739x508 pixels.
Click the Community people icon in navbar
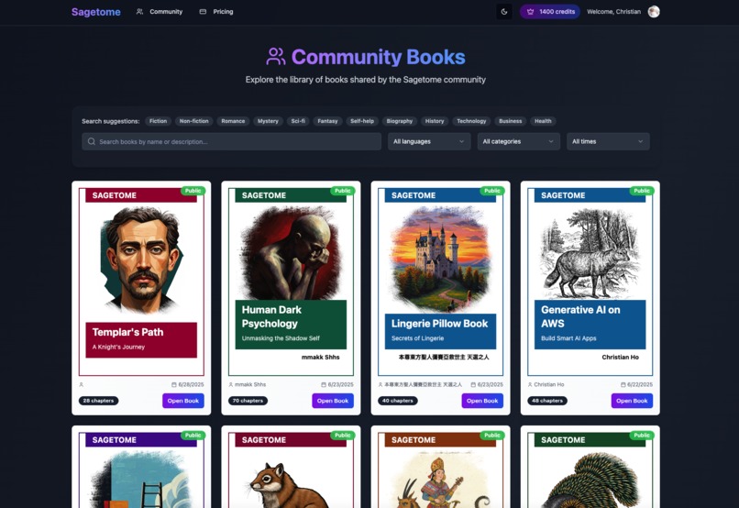click(x=139, y=12)
